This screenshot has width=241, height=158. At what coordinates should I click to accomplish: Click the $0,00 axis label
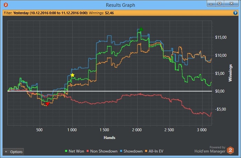pyautogui.click(x=220, y=91)
